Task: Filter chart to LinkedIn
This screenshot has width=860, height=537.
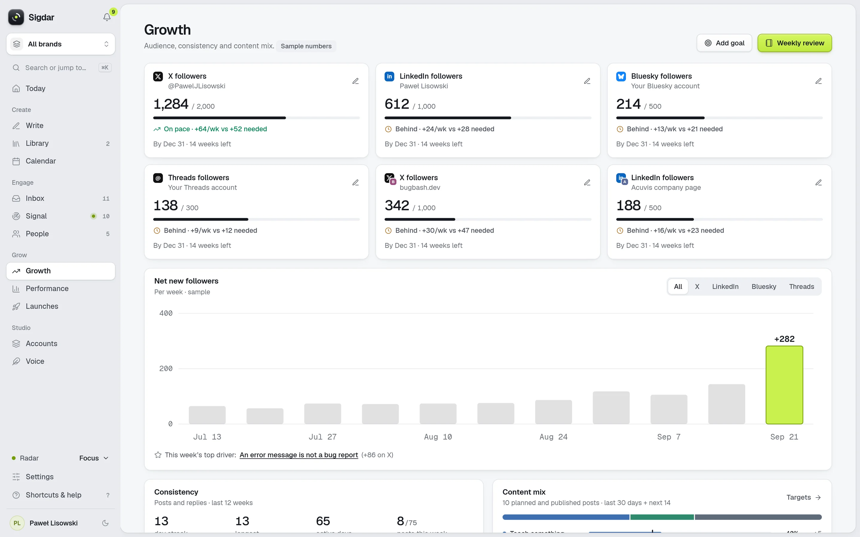Action: pyautogui.click(x=725, y=287)
